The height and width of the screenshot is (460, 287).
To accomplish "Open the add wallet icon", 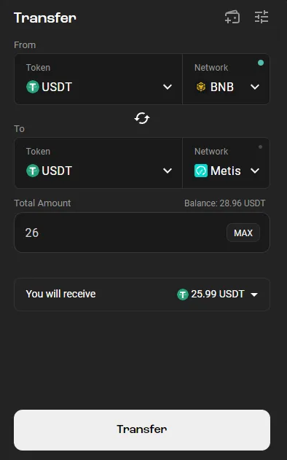I will tap(232, 17).
